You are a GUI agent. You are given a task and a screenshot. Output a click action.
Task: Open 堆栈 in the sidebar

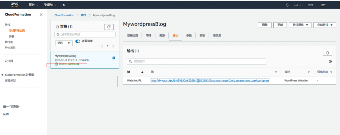click(x=8, y=25)
